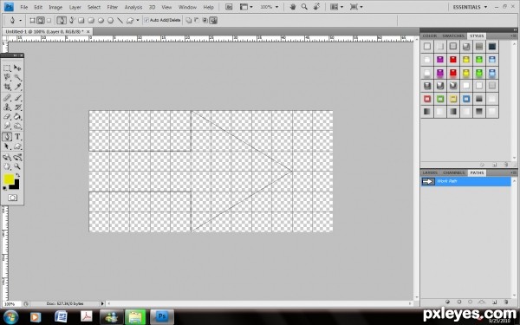Choose the Paint Bucket tool
Viewport: 520px width, 325px height.
coord(17,117)
